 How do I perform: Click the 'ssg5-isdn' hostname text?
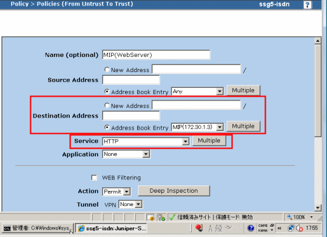[x=274, y=4]
